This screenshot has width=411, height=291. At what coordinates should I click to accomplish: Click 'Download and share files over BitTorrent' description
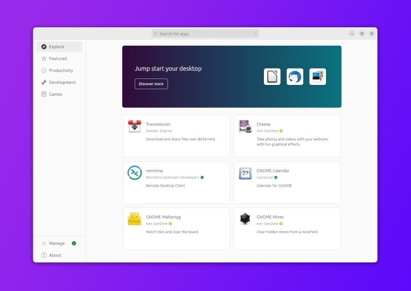(x=180, y=139)
